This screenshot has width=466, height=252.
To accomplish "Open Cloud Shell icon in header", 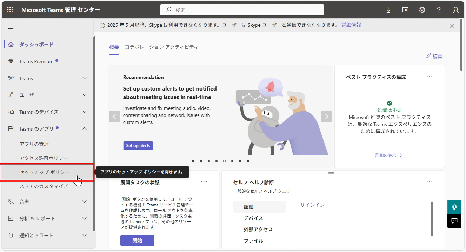I will coord(405,10).
